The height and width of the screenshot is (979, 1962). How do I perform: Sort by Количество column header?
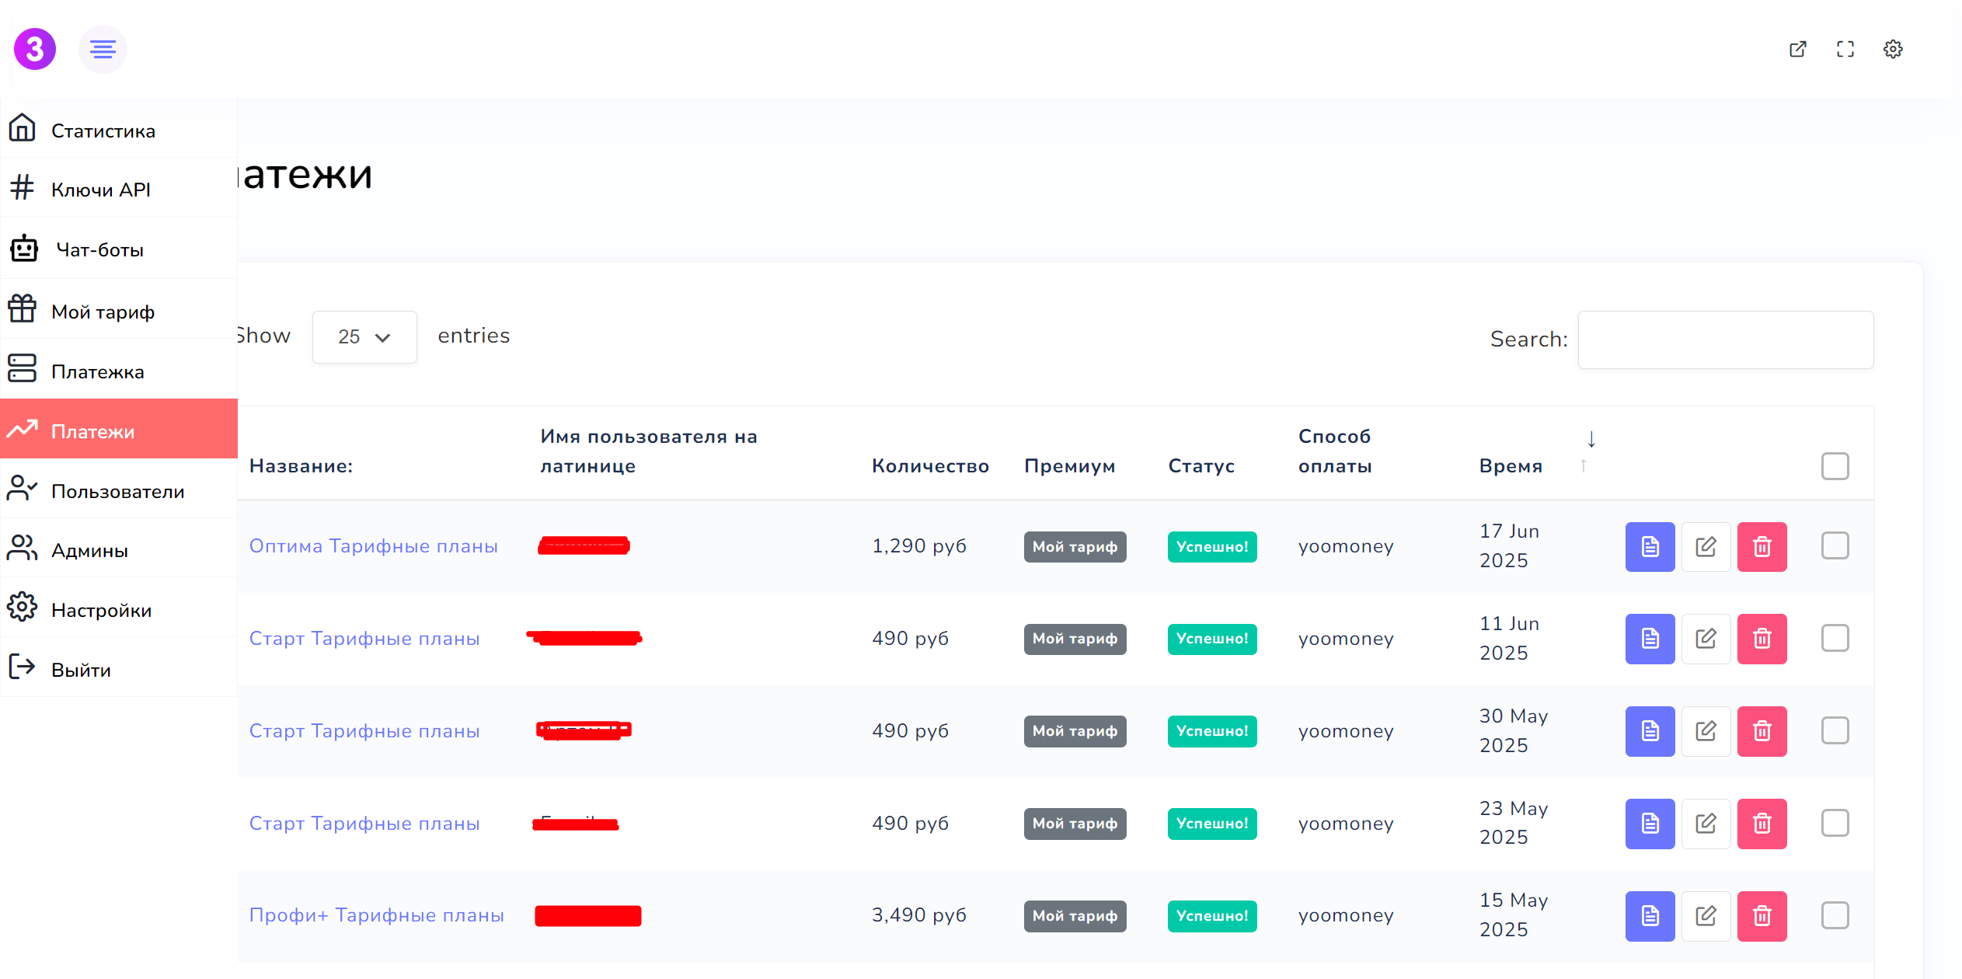point(930,466)
